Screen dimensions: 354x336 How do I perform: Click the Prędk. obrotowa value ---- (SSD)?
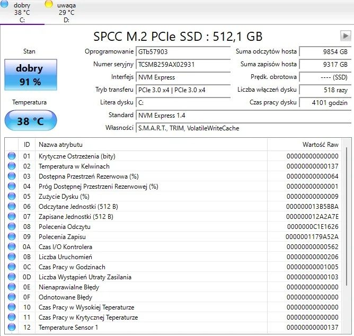click(325, 77)
